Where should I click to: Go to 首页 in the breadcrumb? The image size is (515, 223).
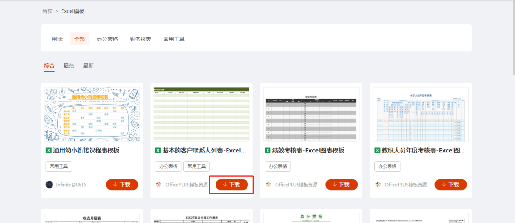point(47,11)
